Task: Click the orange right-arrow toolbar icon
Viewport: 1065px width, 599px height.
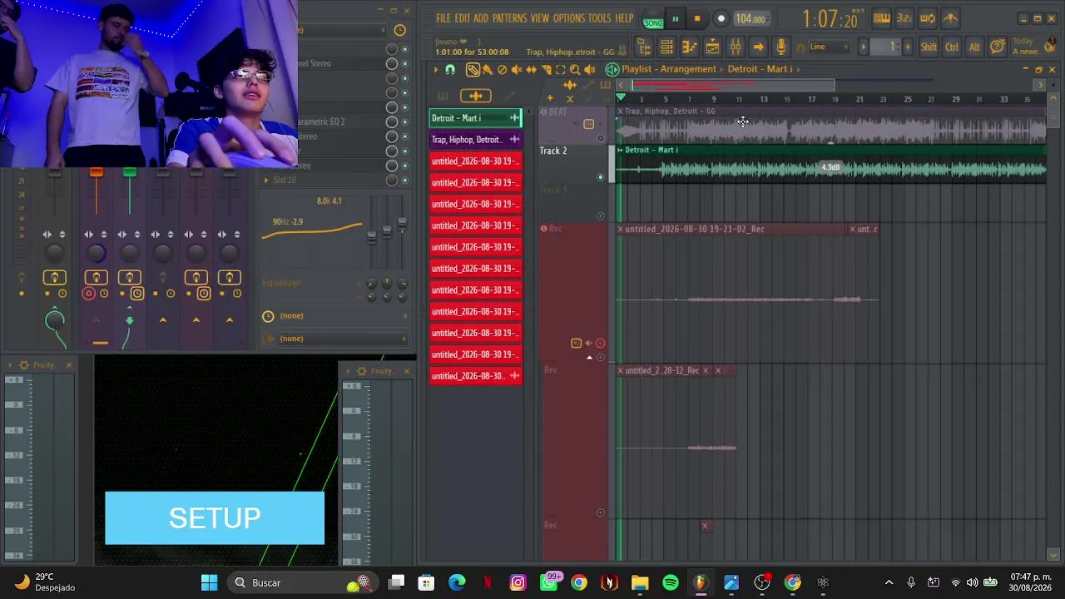Action: [758, 47]
